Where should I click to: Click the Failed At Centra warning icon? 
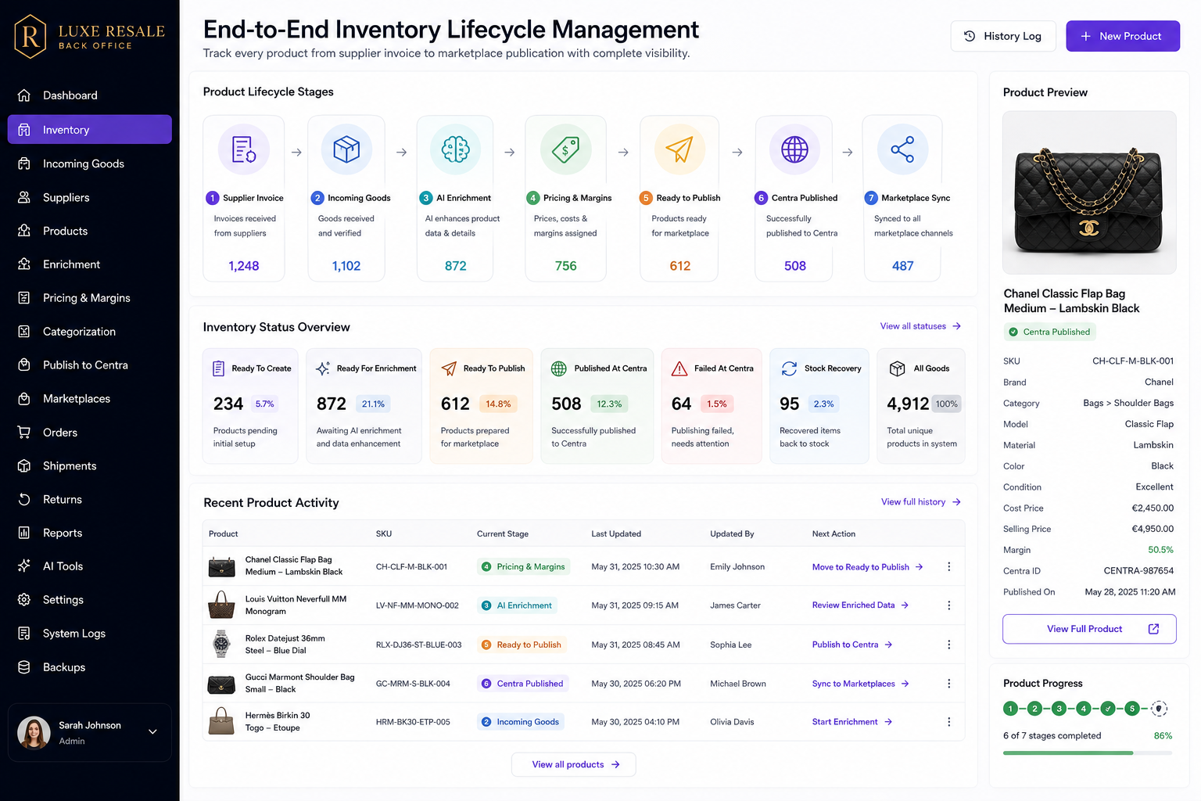(679, 368)
